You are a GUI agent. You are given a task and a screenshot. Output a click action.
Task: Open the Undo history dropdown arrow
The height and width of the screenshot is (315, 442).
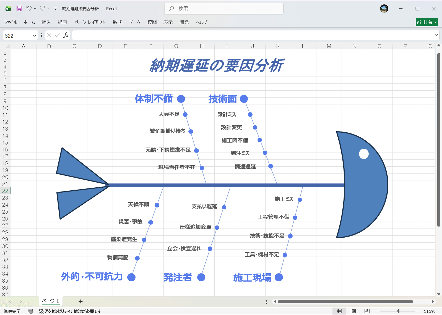click(x=35, y=9)
